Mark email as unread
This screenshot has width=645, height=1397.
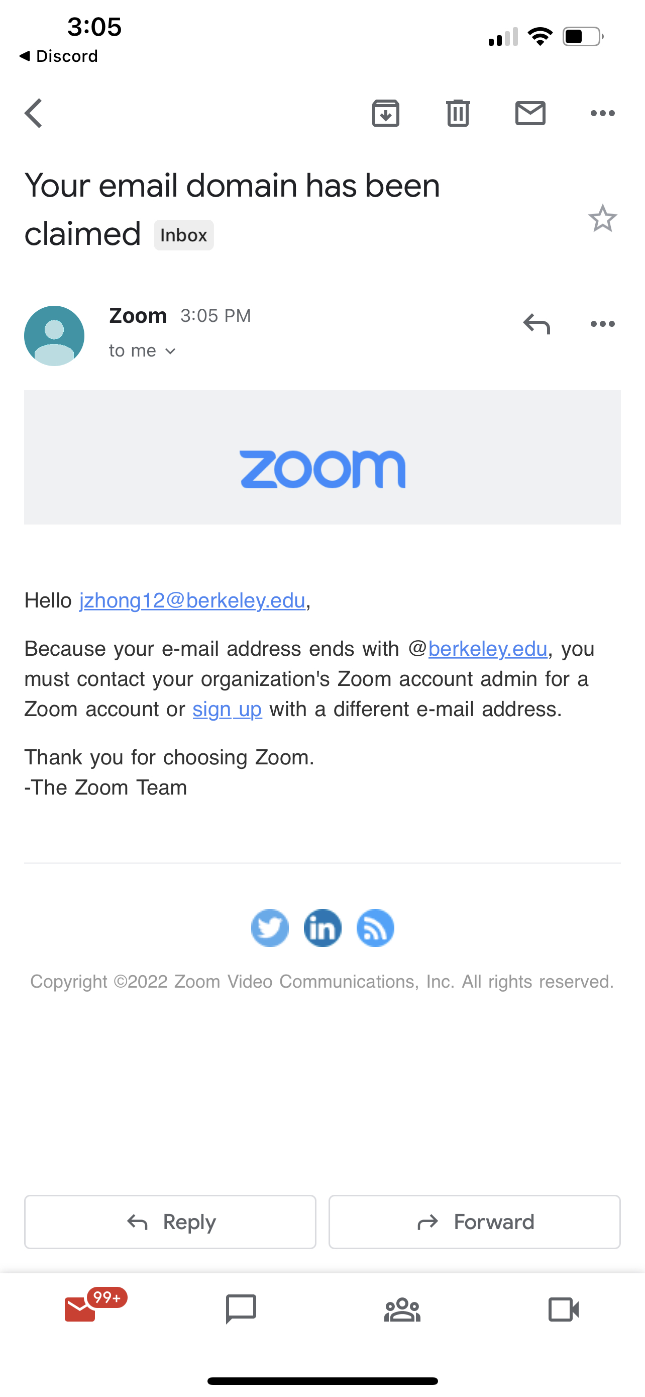coord(529,113)
